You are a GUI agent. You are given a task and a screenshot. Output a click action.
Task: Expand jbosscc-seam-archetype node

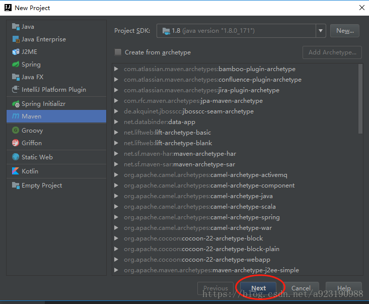pyautogui.click(x=116, y=111)
